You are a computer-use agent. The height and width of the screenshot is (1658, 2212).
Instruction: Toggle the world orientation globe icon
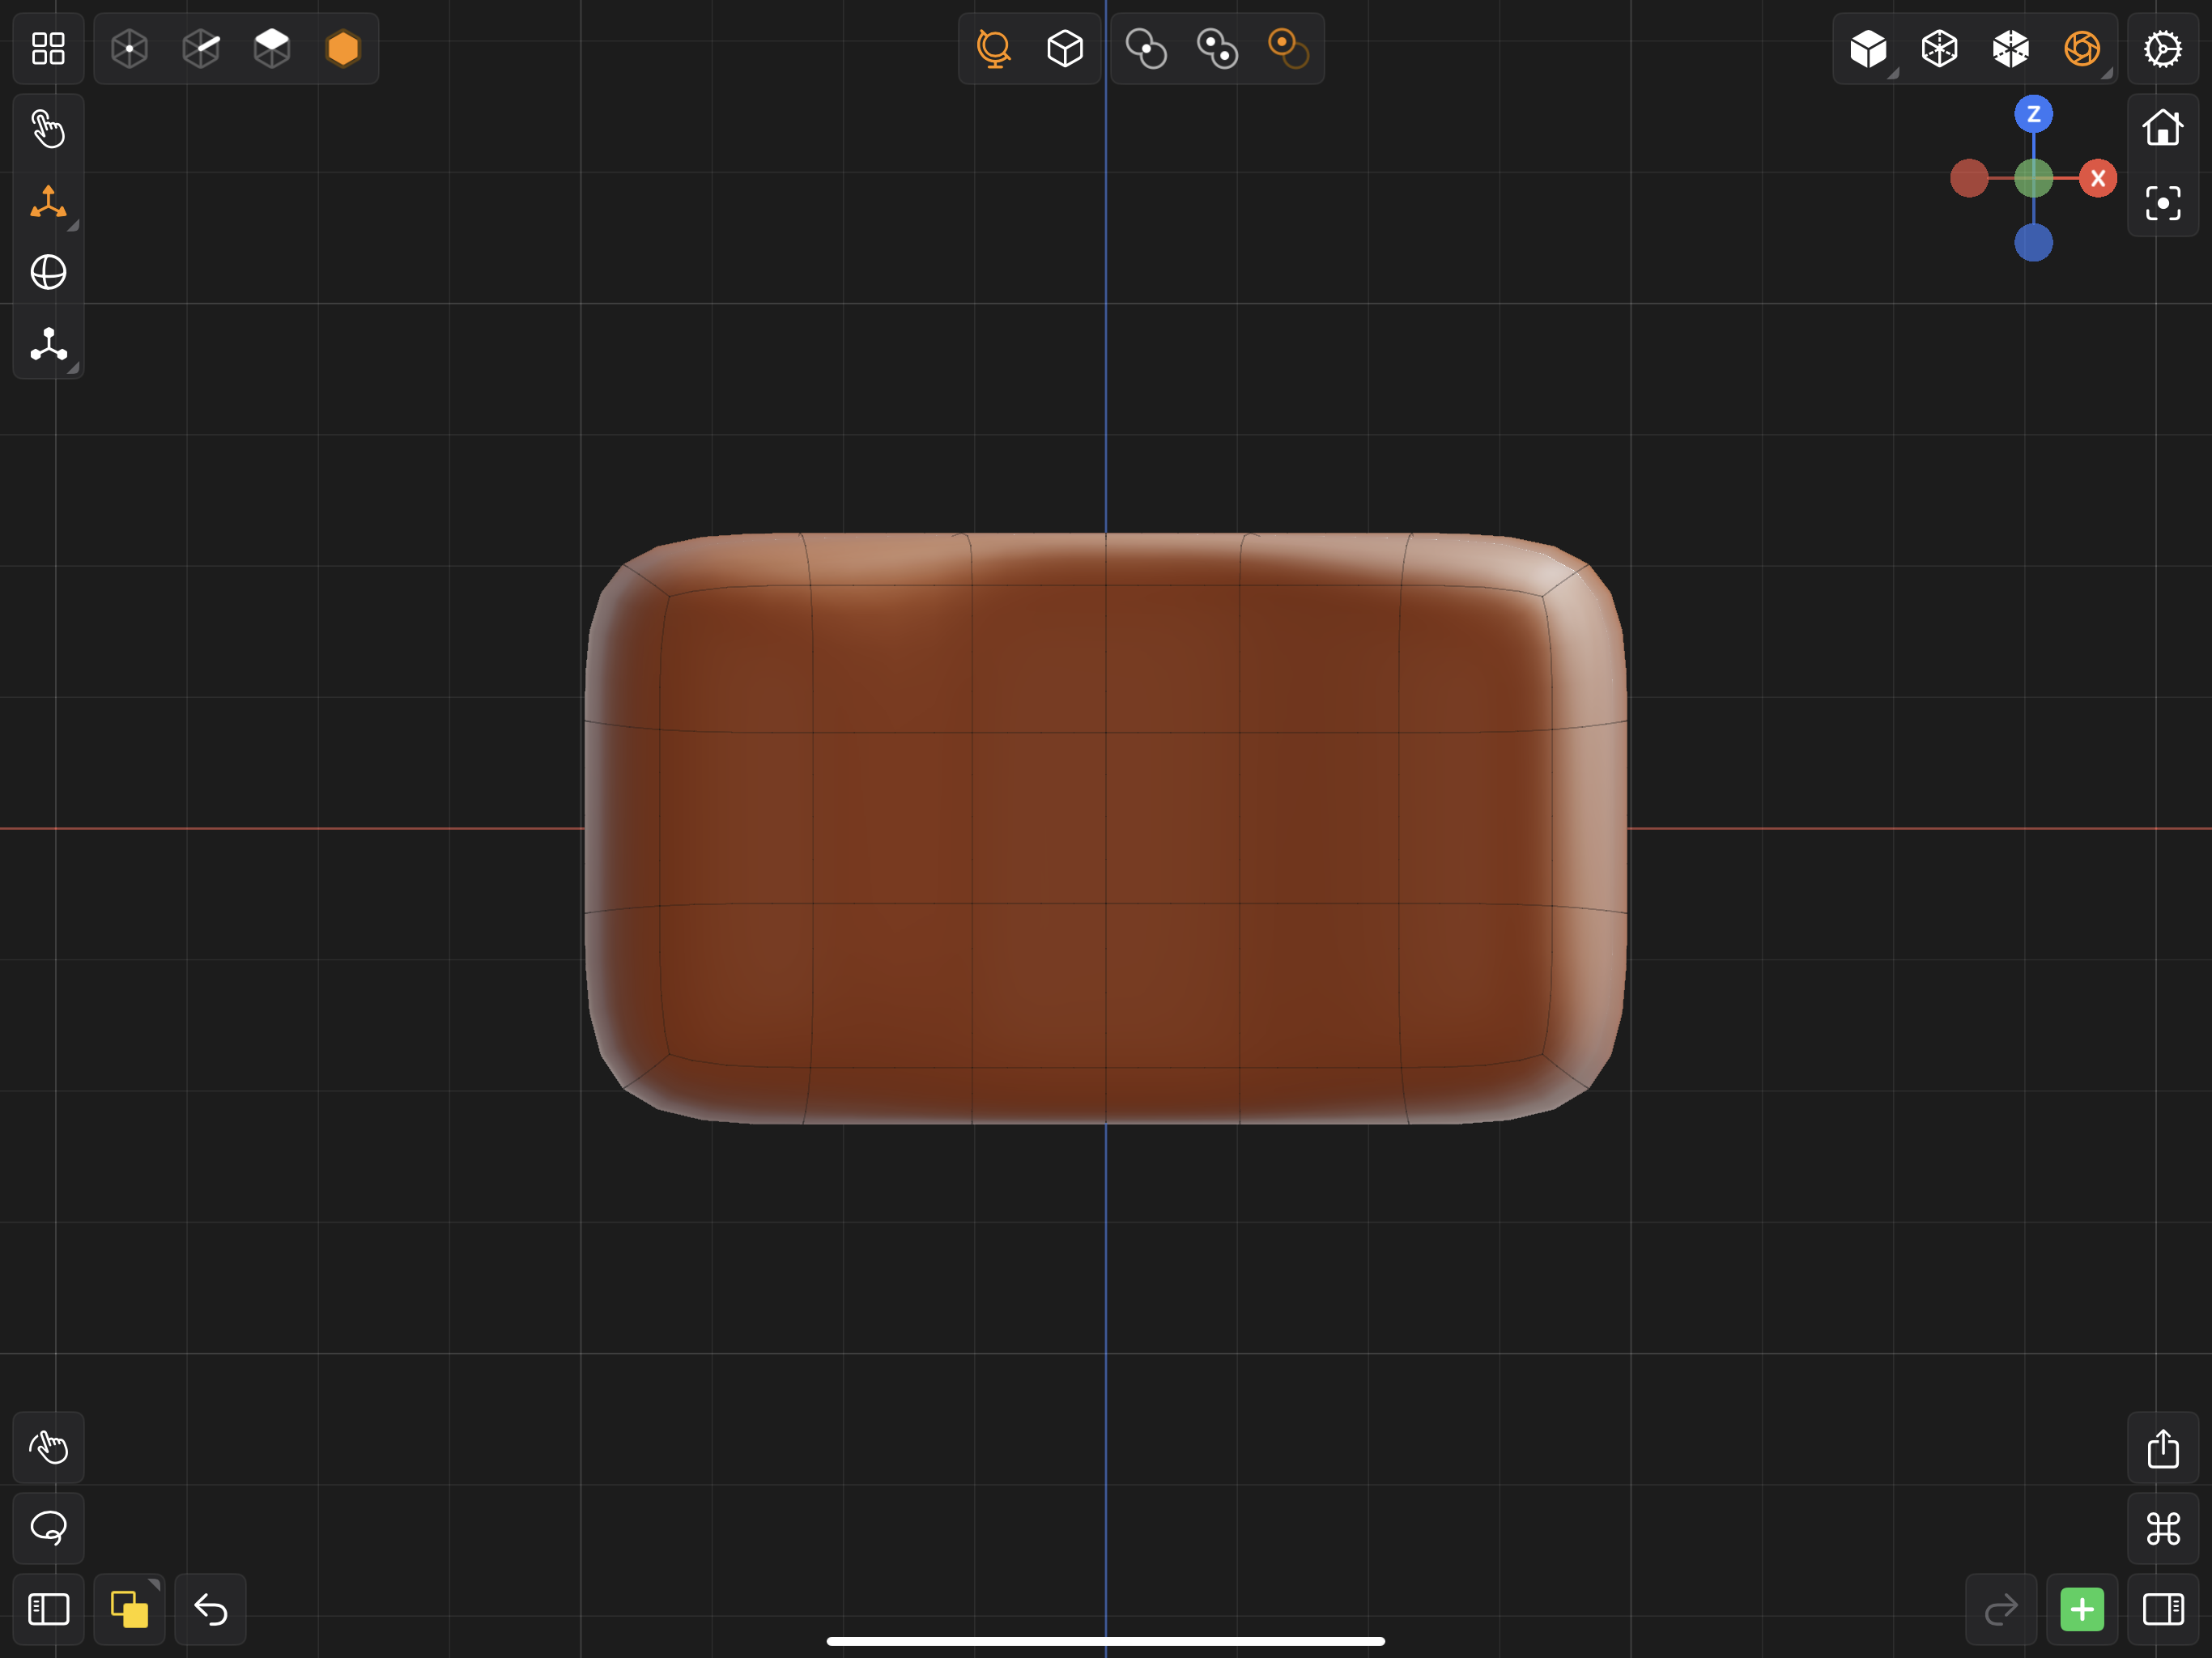pos(994,48)
